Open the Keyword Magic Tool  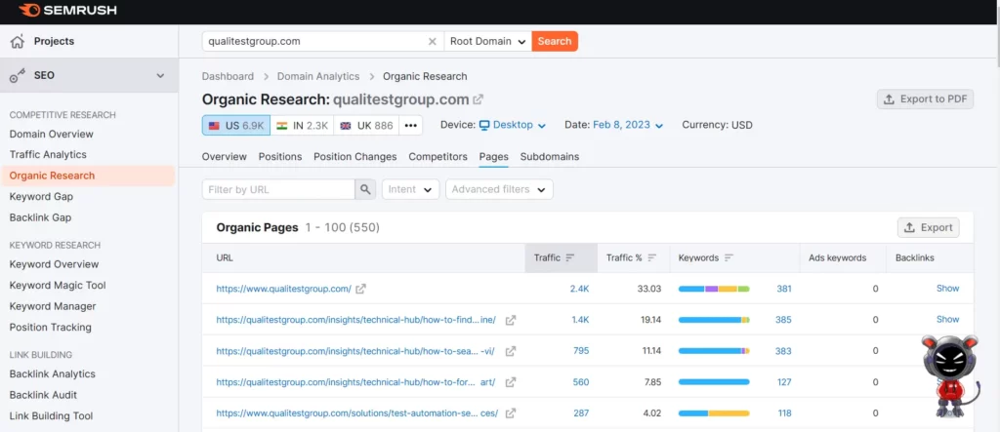coord(58,285)
